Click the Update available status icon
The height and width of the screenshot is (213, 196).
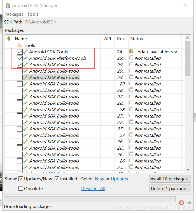[x=131, y=51]
